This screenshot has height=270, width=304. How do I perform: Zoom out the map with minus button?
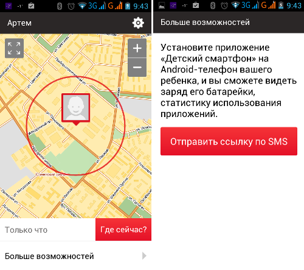(137, 67)
